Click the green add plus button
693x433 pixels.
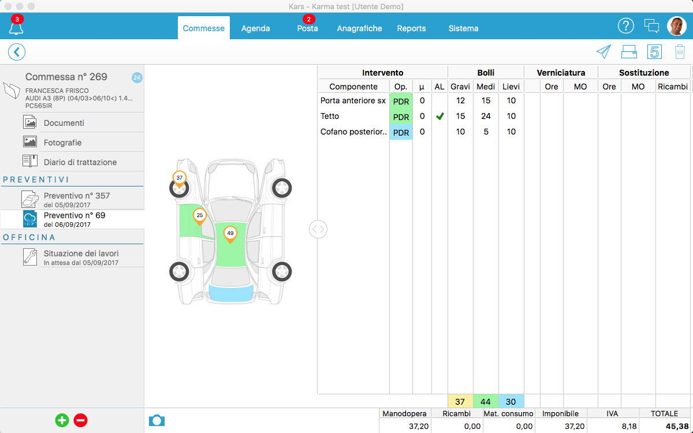click(x=62, y=420)
